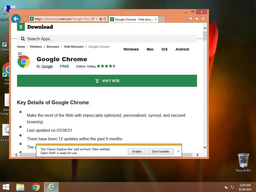Open the Browsers breadcrumb link
This screenshot has width=256, height=192.
click(x=53, y=47)
